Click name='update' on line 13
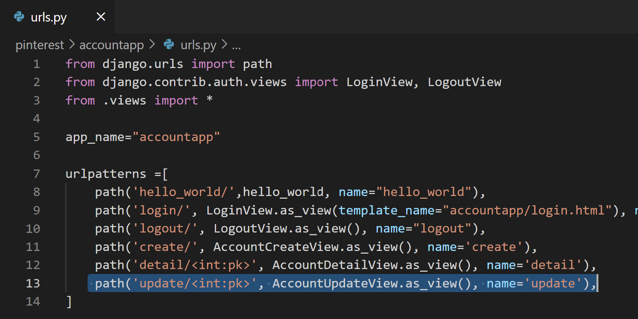This screenshot has width=638, height=319. (x=535, y=283)
